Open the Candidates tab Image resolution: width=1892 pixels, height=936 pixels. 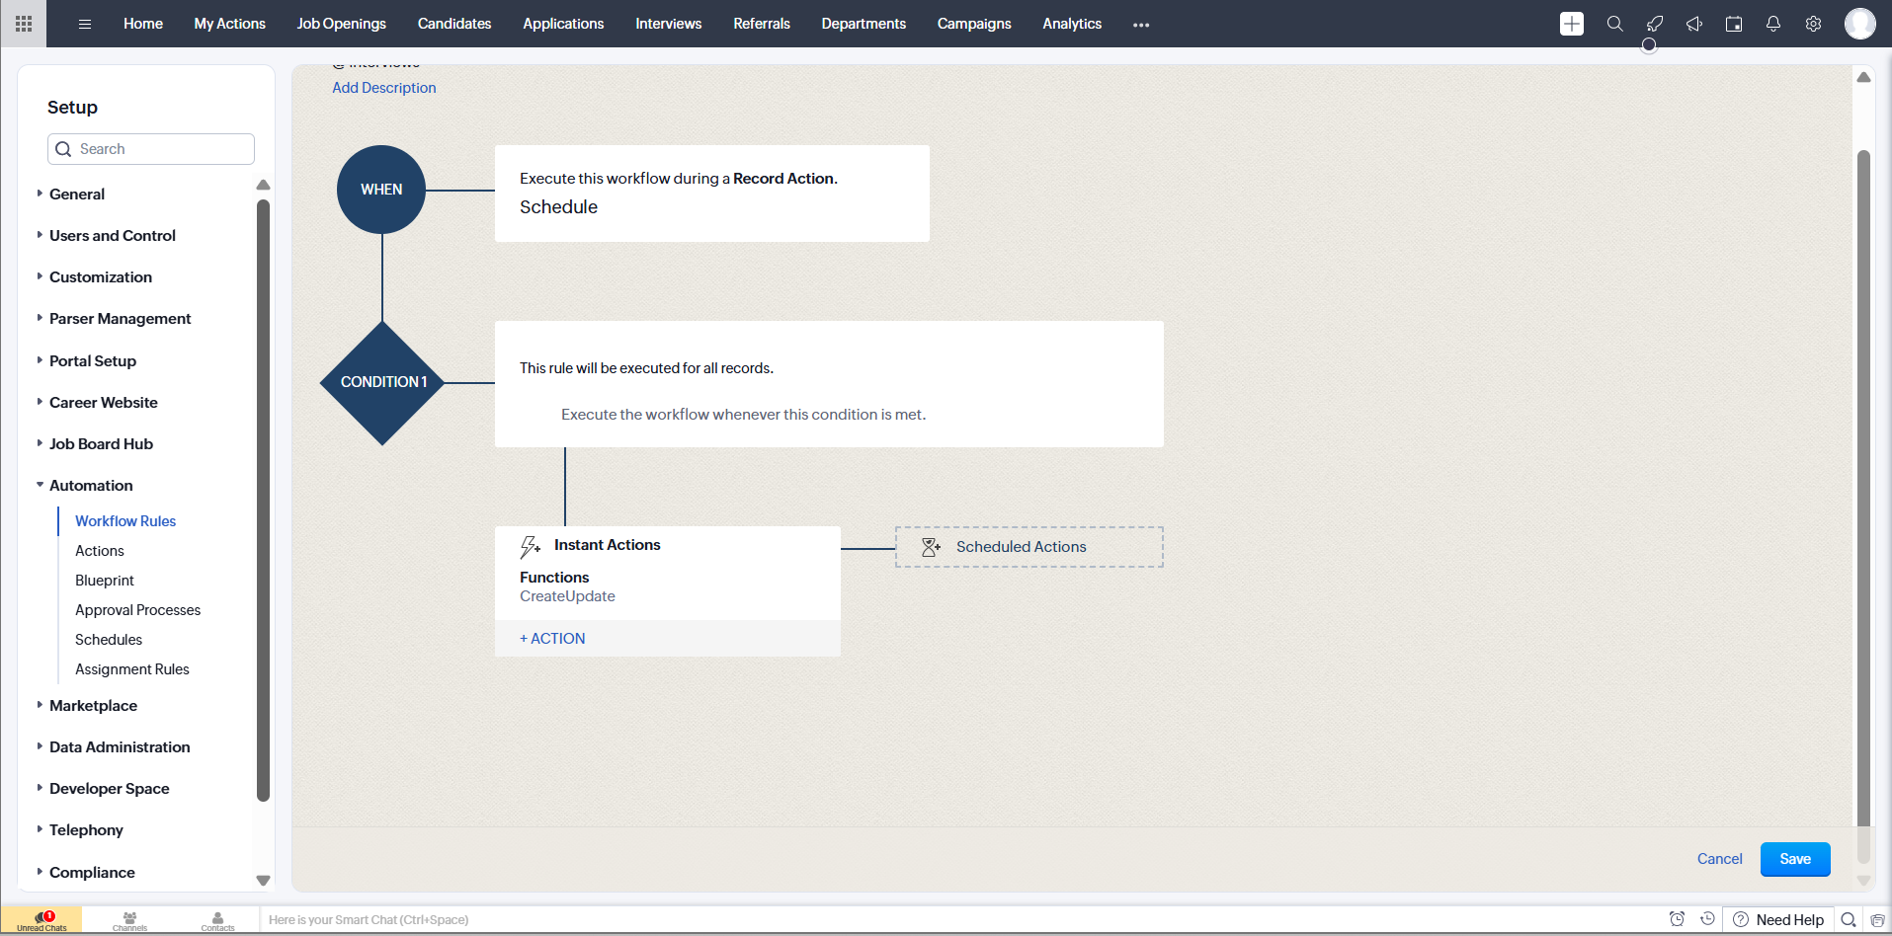[x=453, y=24]
